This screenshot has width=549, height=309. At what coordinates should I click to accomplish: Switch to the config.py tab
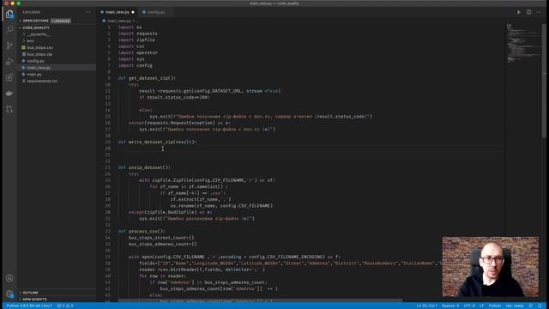click(x=155, y=12)
